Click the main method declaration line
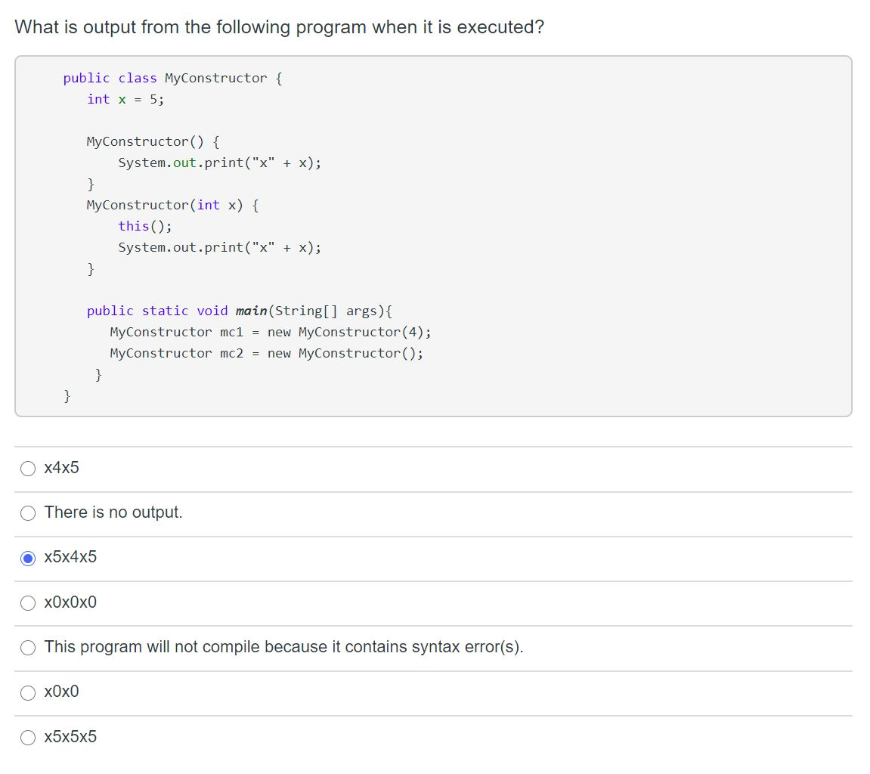Image resolution: width=870 pixels, height=774 pixels. (x=240, y=311)
